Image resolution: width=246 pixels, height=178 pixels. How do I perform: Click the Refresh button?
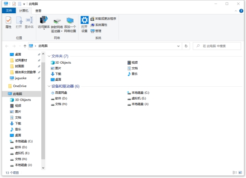tap(186, 46)
